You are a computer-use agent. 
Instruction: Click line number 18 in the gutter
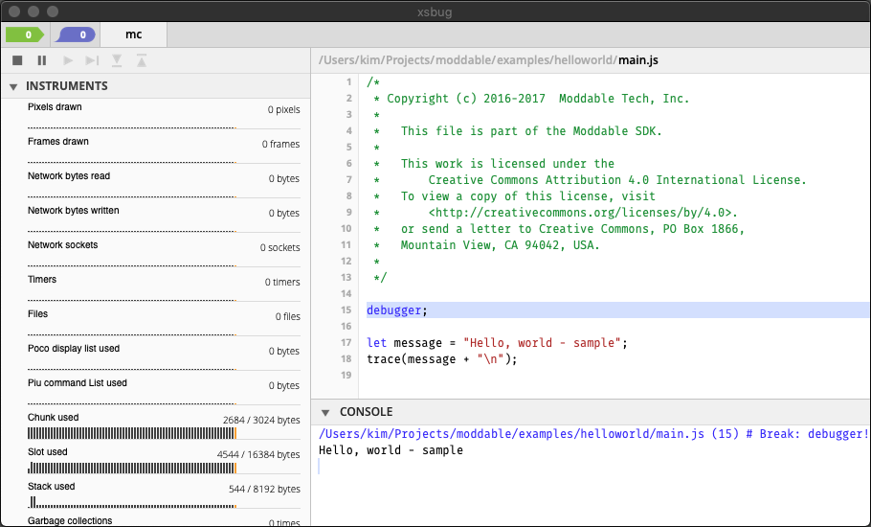pos(346,359)
